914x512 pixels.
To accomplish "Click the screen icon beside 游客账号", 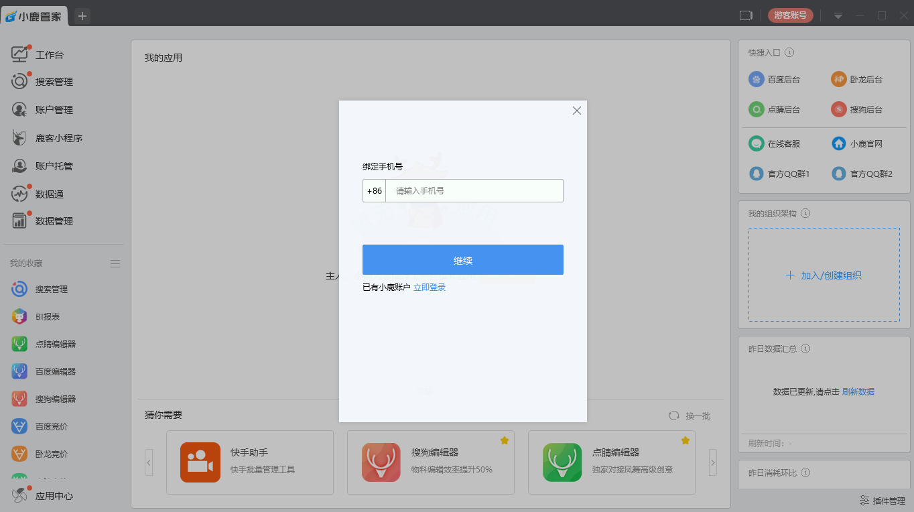I will (746, 15).
